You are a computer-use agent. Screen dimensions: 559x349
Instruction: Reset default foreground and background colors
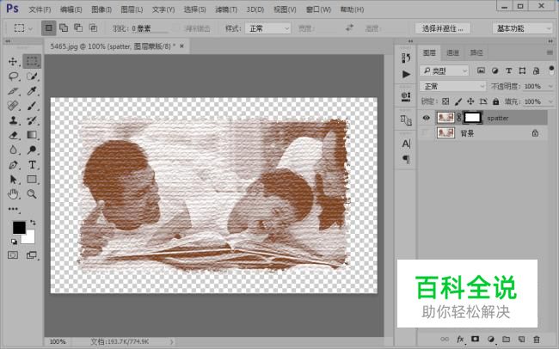(14, 242)
